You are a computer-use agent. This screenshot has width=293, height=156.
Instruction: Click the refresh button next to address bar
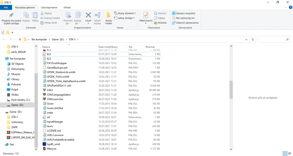point(253,40)
